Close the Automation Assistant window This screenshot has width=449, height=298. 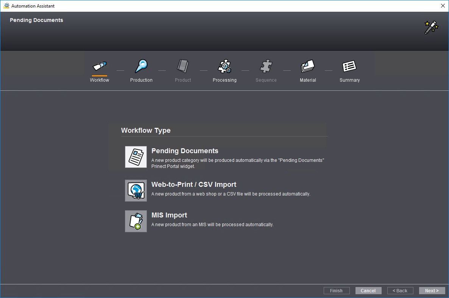pos(443,6)
